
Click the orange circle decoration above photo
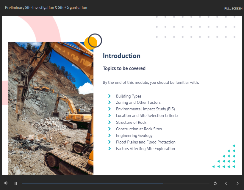pos(90,43)
